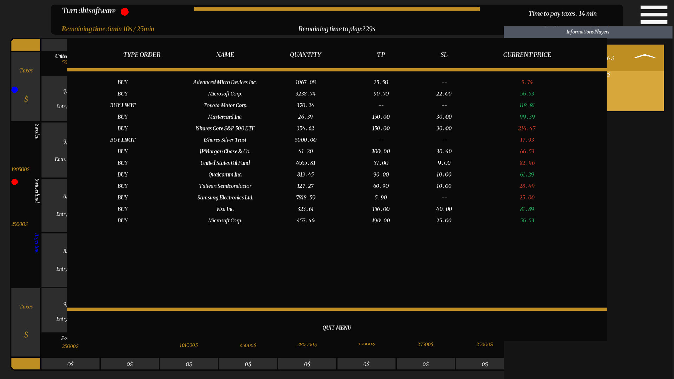Click the blue player token
Image resolution: width=674 pixels, height=379 pixels.
point(14,89)
